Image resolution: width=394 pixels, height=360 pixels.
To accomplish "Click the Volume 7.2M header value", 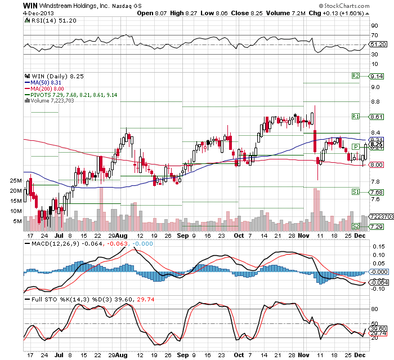I will (286, 13).
